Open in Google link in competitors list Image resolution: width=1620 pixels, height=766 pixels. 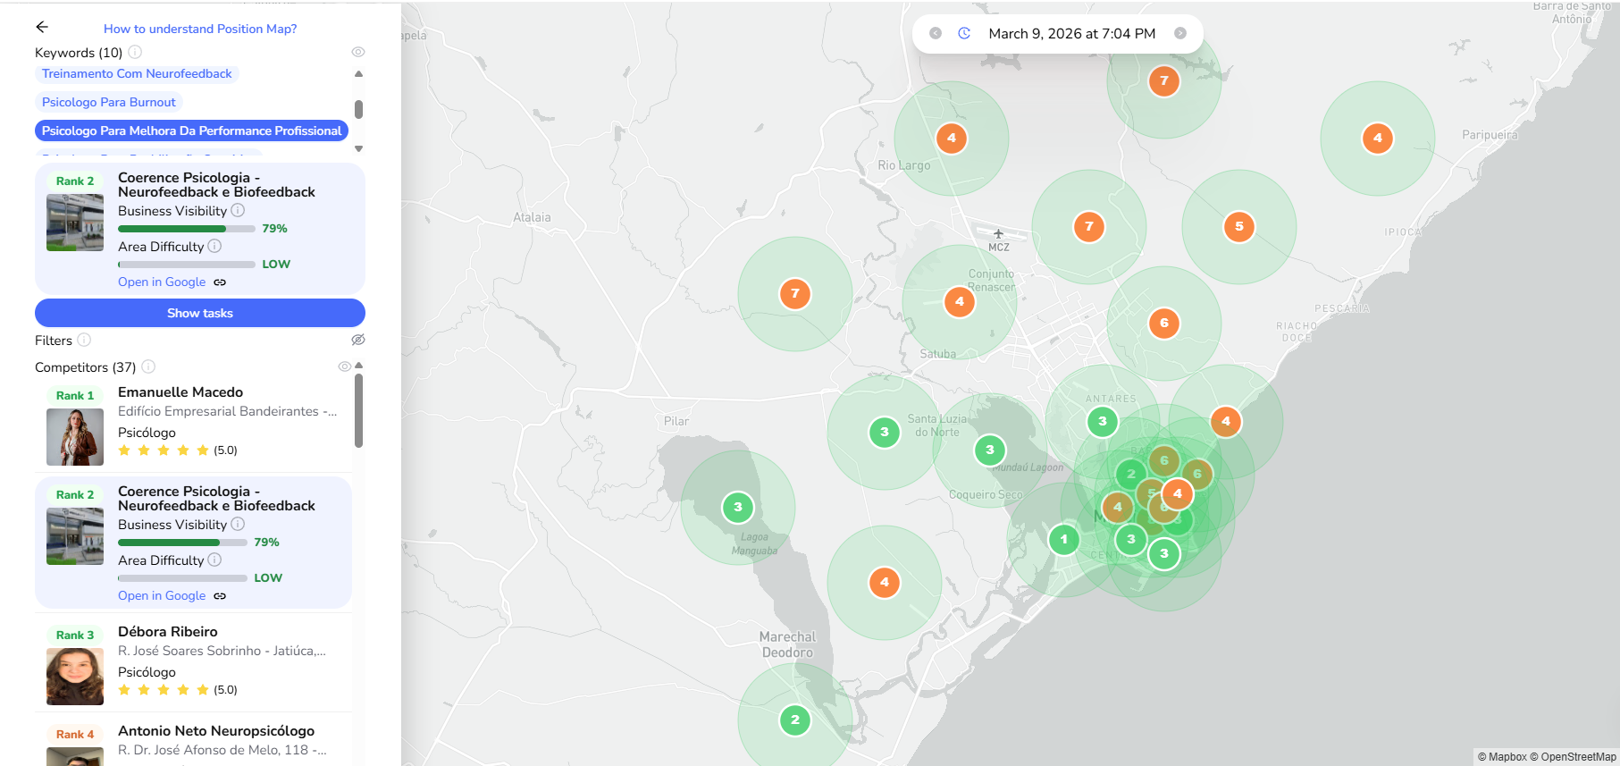[x=162, y=595]
